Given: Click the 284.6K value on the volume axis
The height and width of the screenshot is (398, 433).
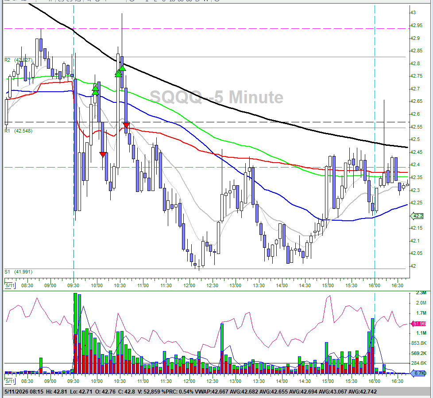Looking at the screenshot, I should 419,363.
